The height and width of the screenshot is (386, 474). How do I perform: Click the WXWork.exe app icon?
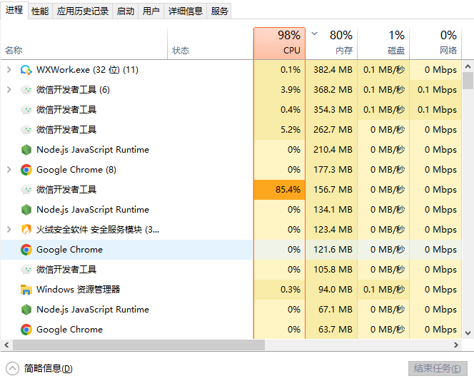26,70
